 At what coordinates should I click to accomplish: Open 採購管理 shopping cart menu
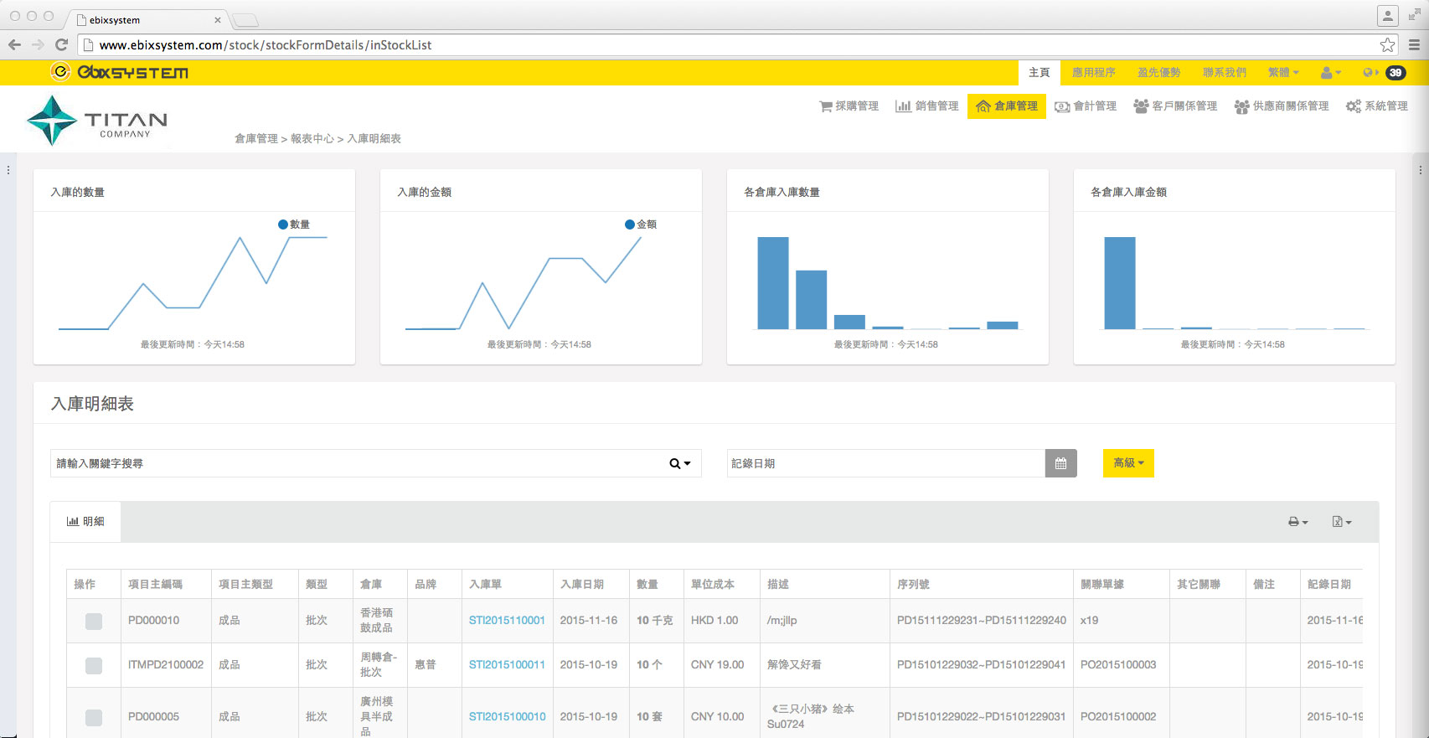pos(849,106)
